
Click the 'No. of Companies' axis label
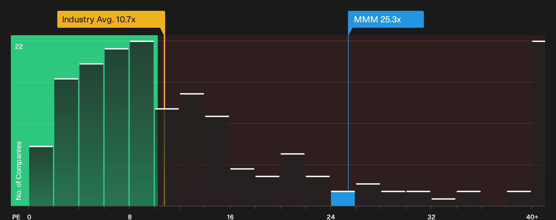pos(19,171)
